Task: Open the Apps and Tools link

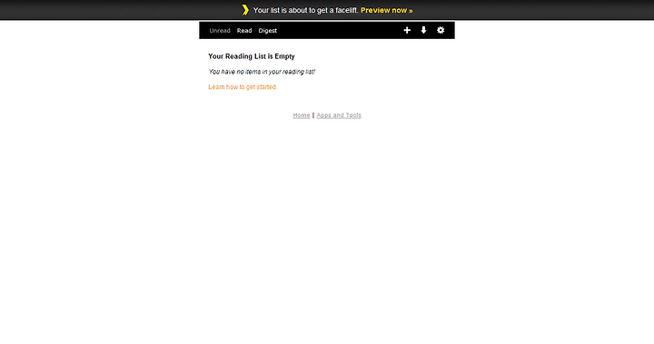Action: (339, 115)
